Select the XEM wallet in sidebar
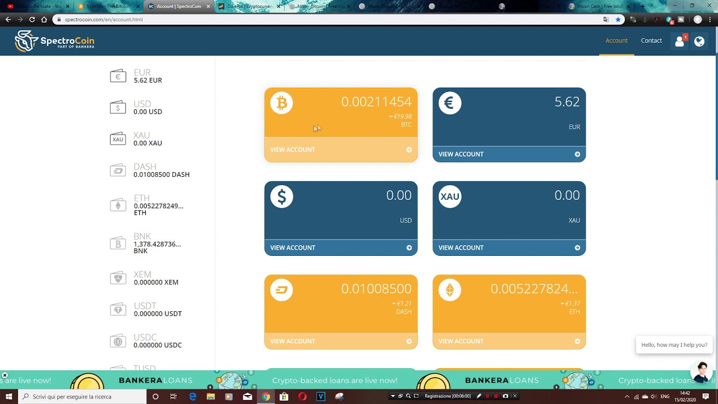Image resolution: width=718 pixels, height=404 pixels. [144, 278]
